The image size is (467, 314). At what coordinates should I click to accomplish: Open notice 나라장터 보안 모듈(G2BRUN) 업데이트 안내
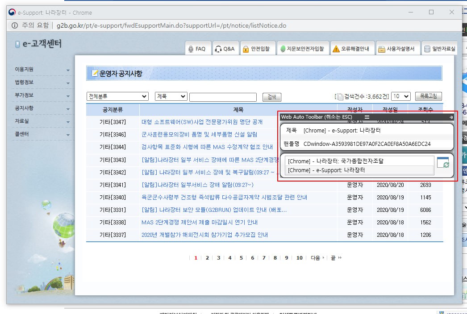[214, 210]
